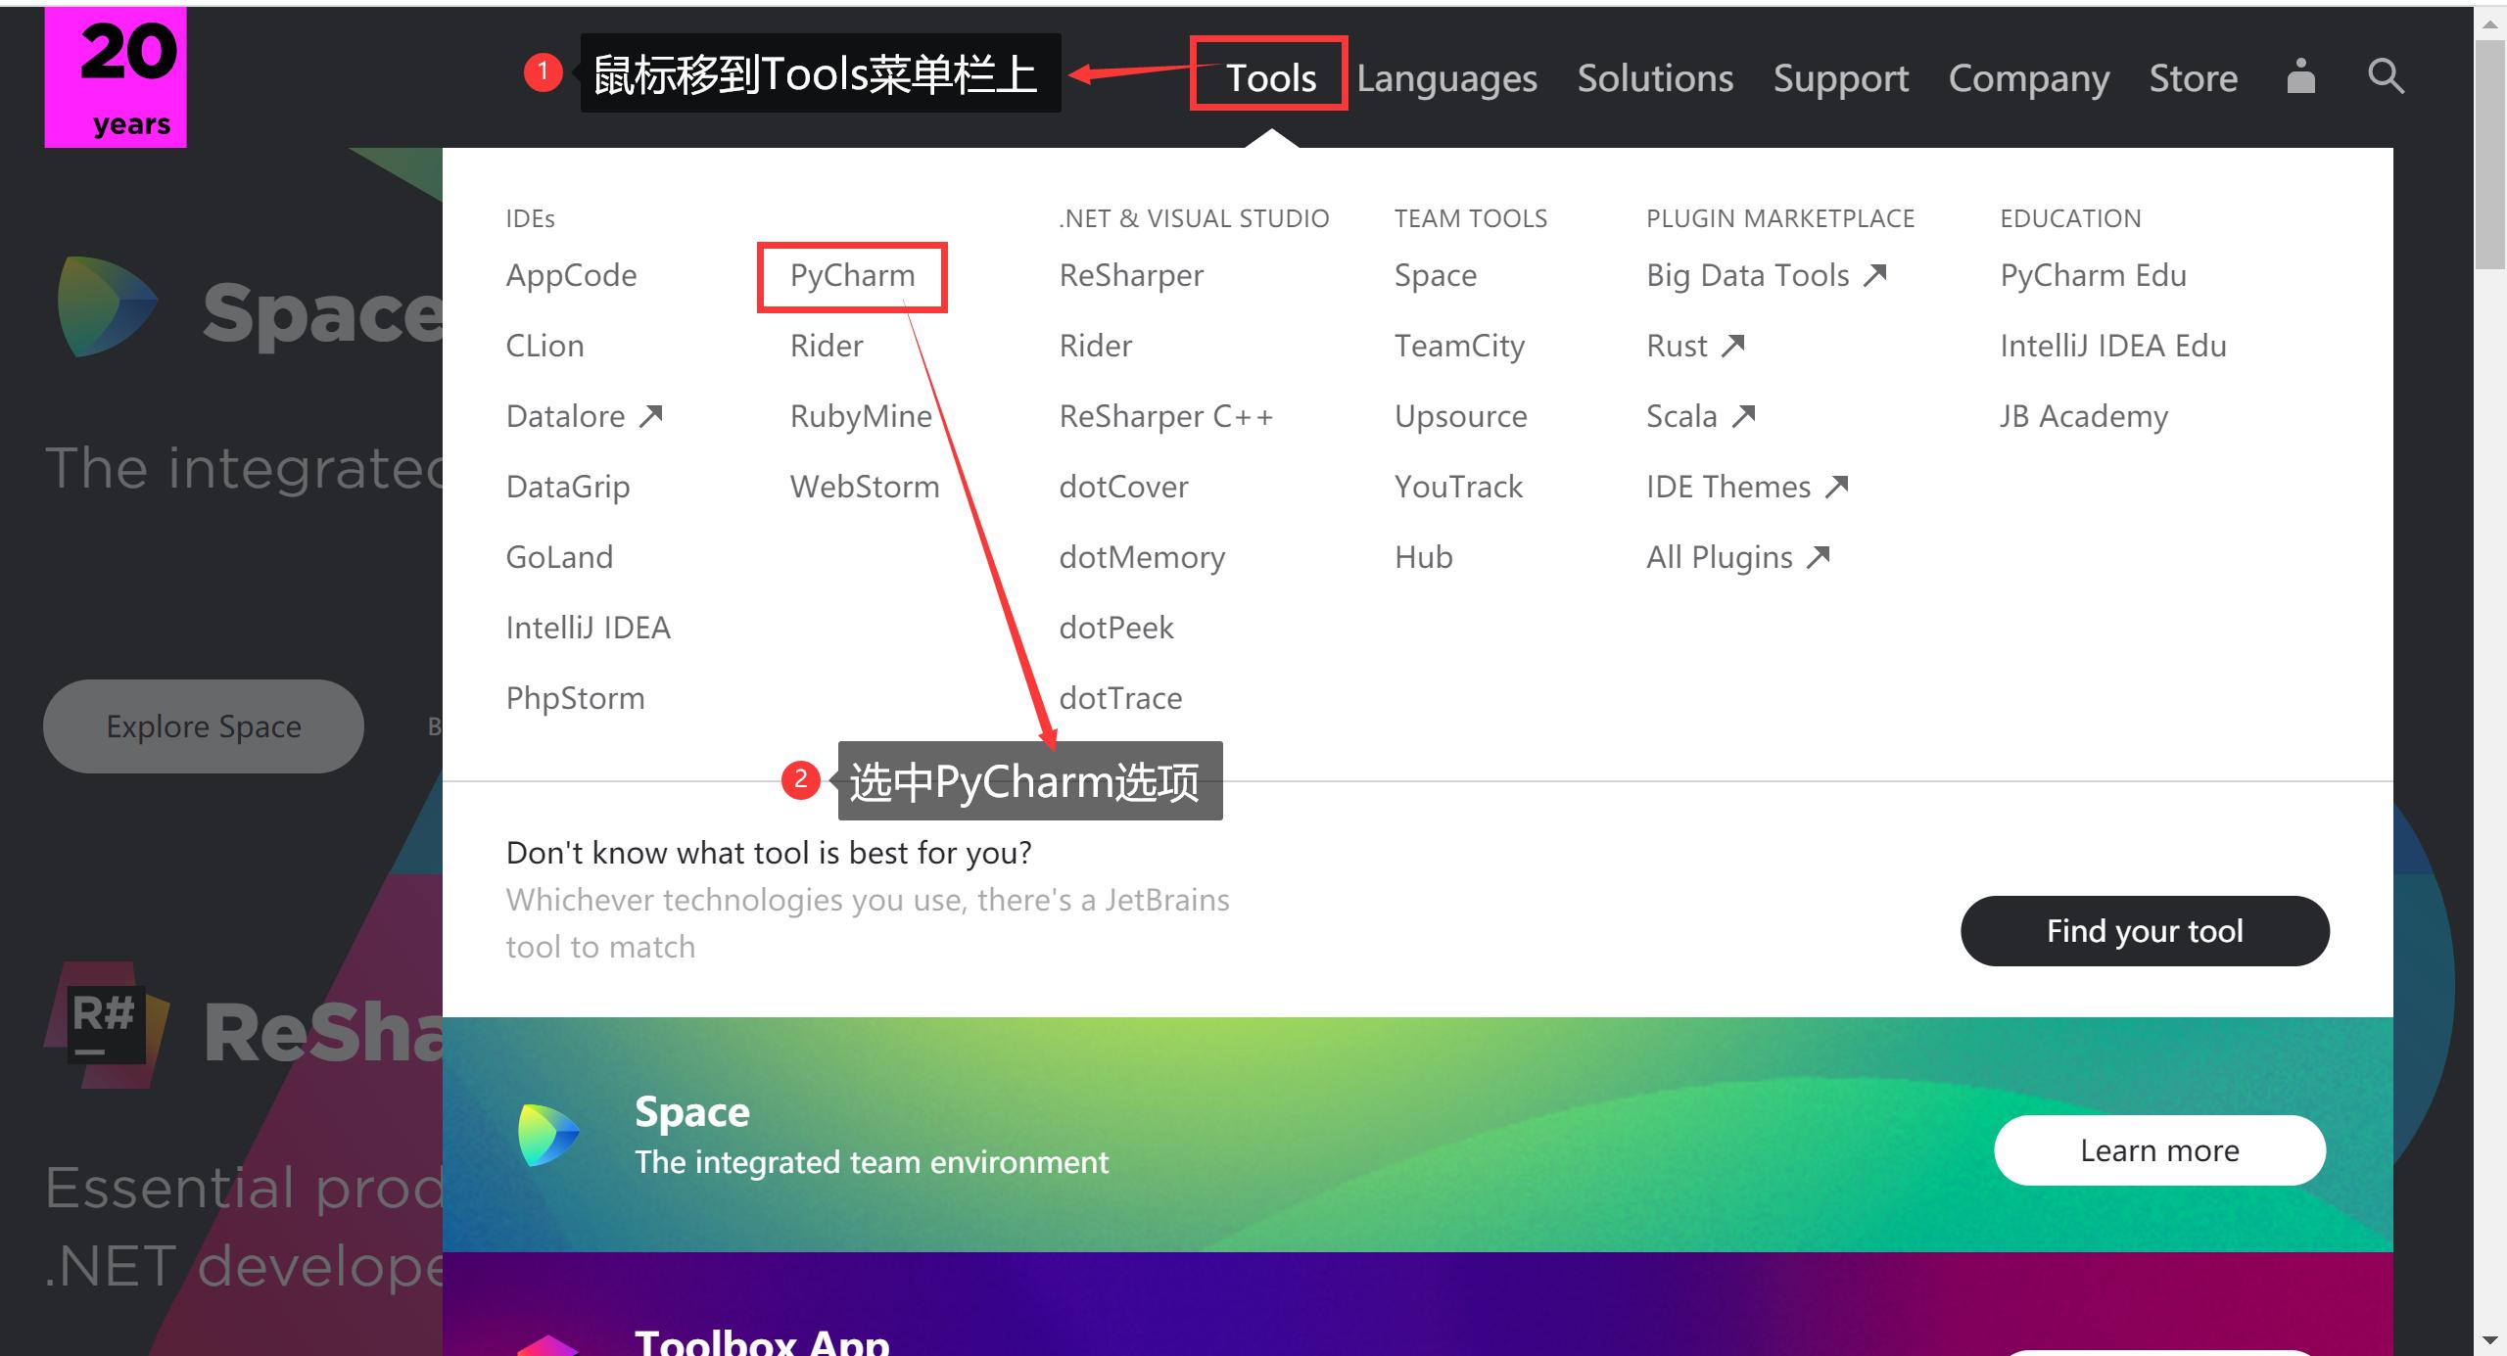
Task: Open IntelliJ IDEA product link
Action: 588,628
